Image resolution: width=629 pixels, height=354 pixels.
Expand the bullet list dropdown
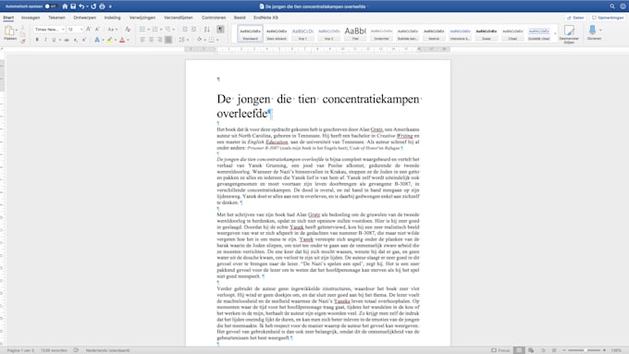149,30
